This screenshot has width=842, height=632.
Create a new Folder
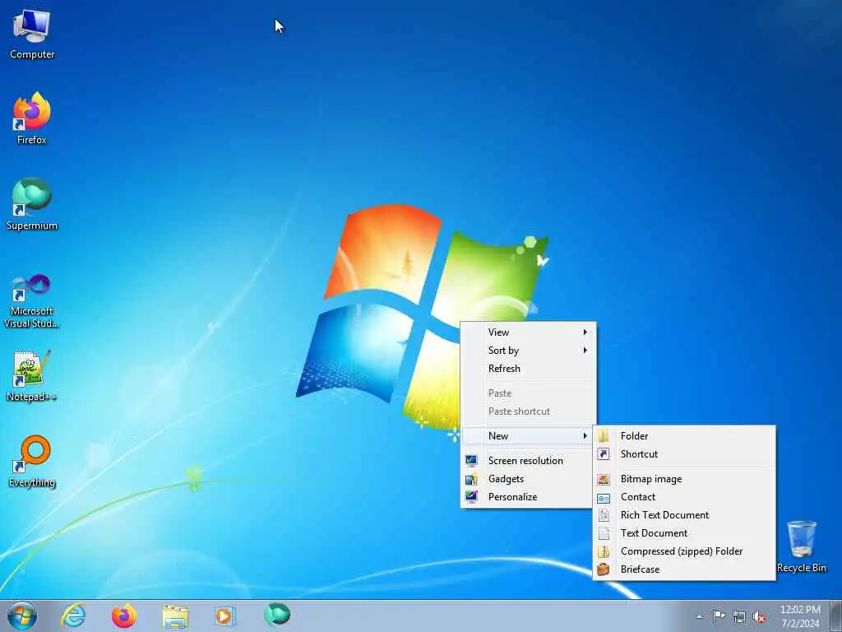tap(684, 436)
